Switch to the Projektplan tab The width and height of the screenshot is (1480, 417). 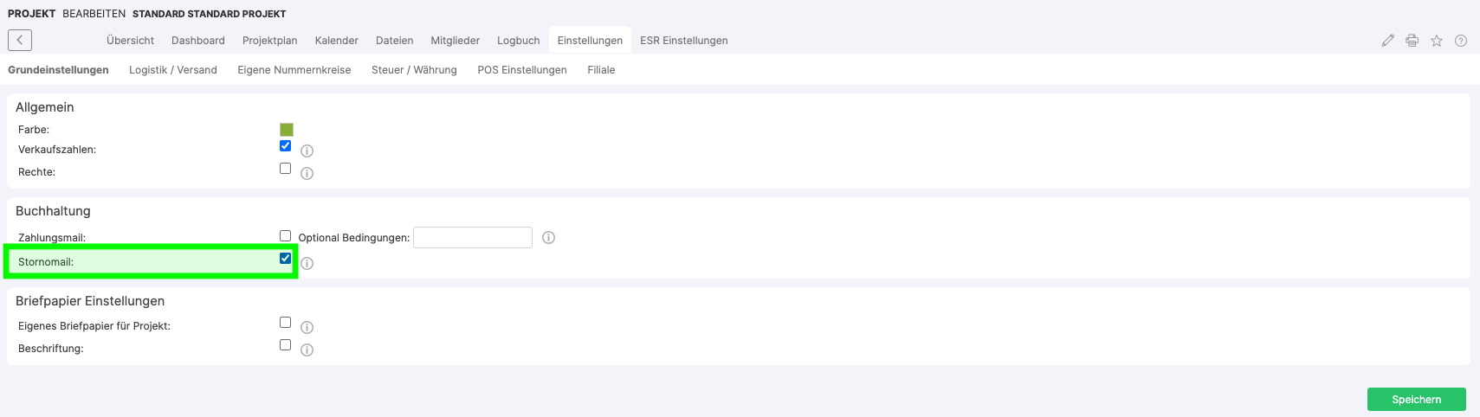point(269,41)
